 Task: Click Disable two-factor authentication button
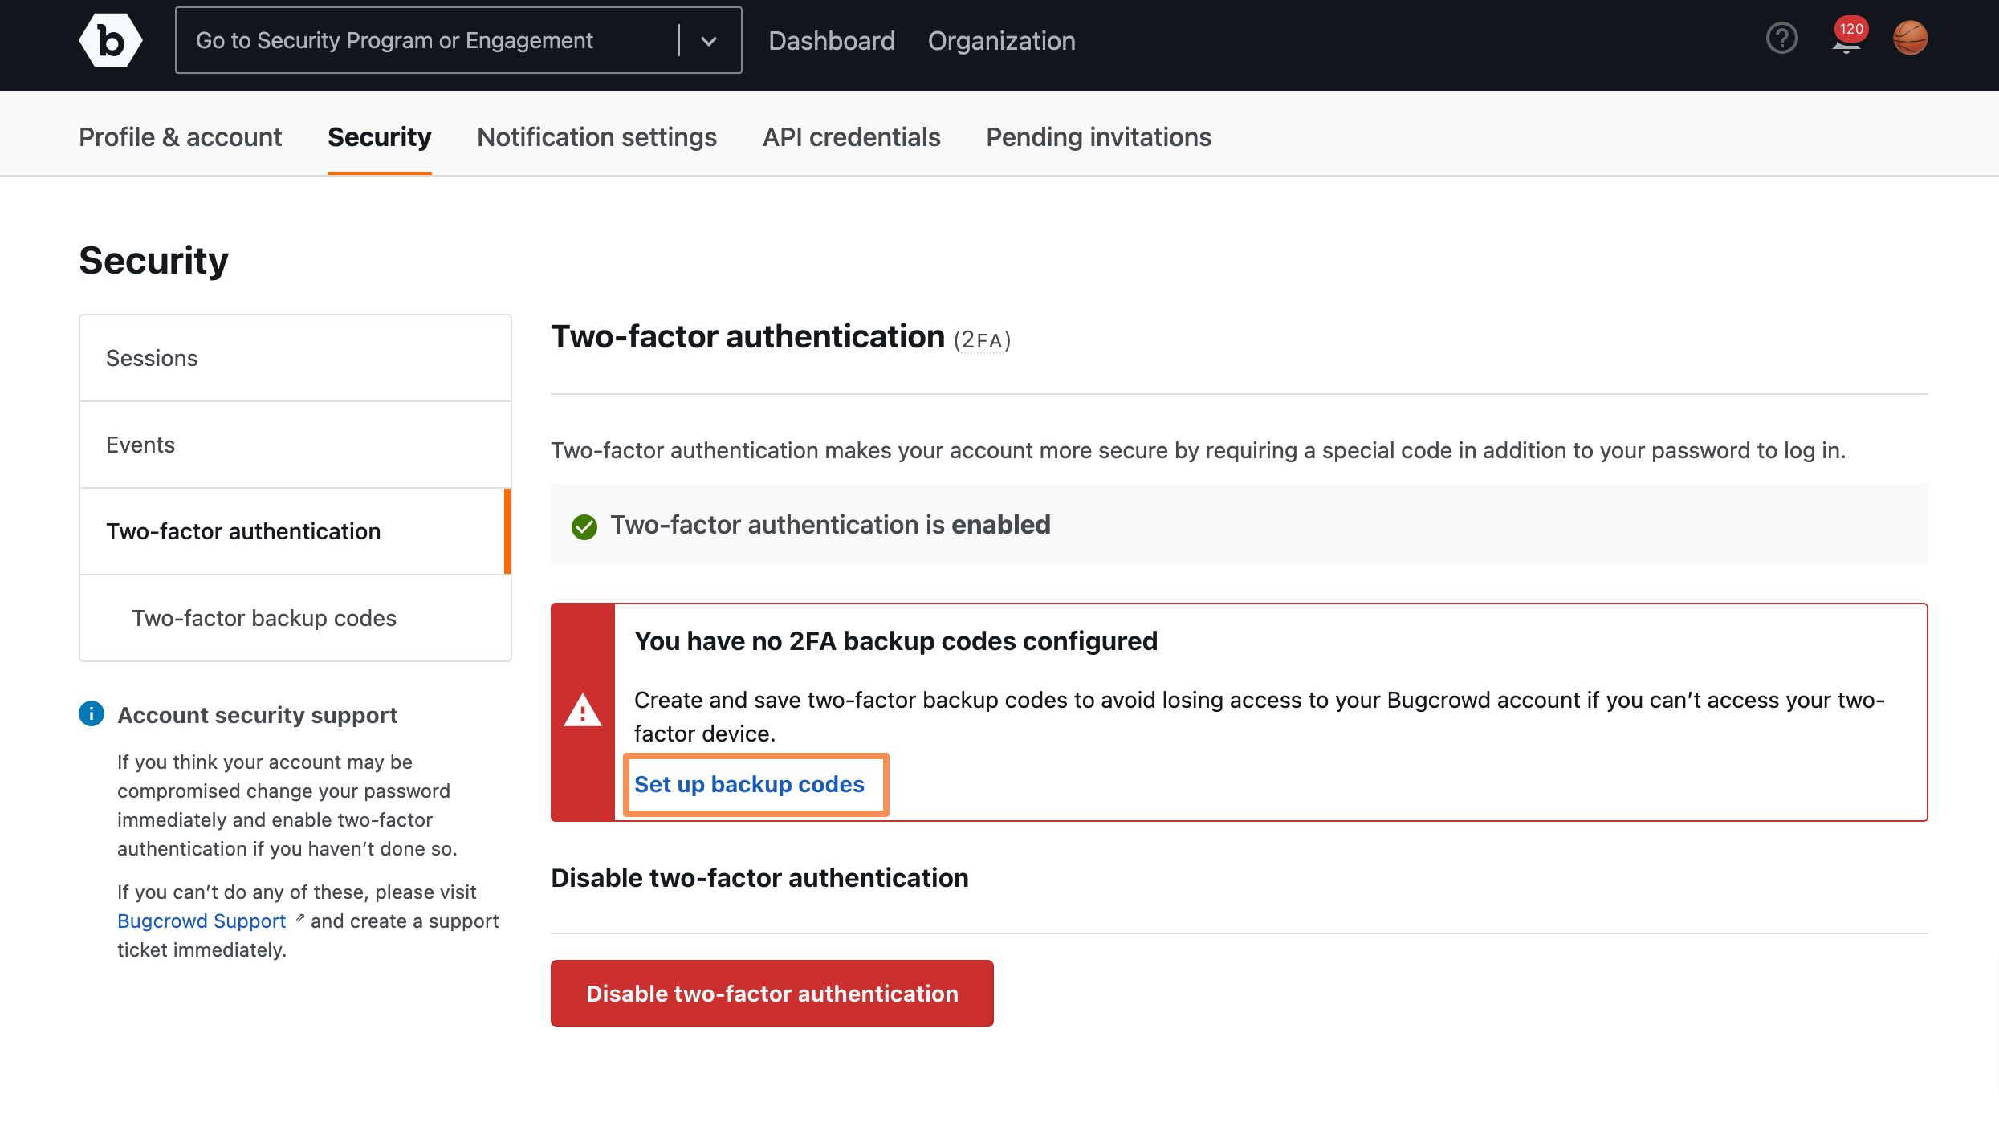(x=773, y=994)
